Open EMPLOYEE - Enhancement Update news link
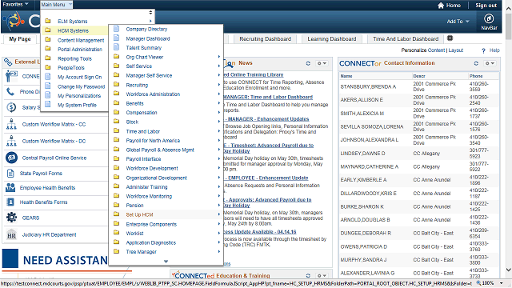 click(x=266, y=178)
